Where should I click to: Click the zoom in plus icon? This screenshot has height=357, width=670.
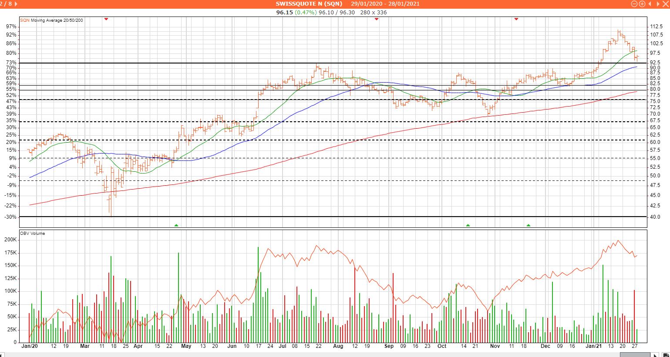(x=642, y=4)
